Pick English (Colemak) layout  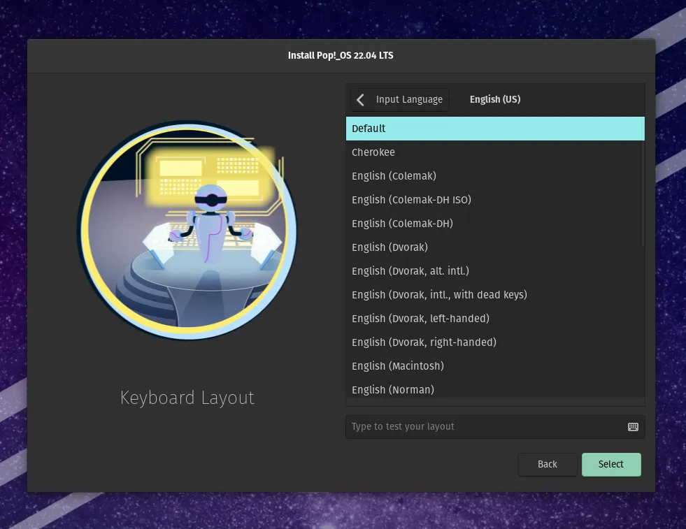(494, 176)
